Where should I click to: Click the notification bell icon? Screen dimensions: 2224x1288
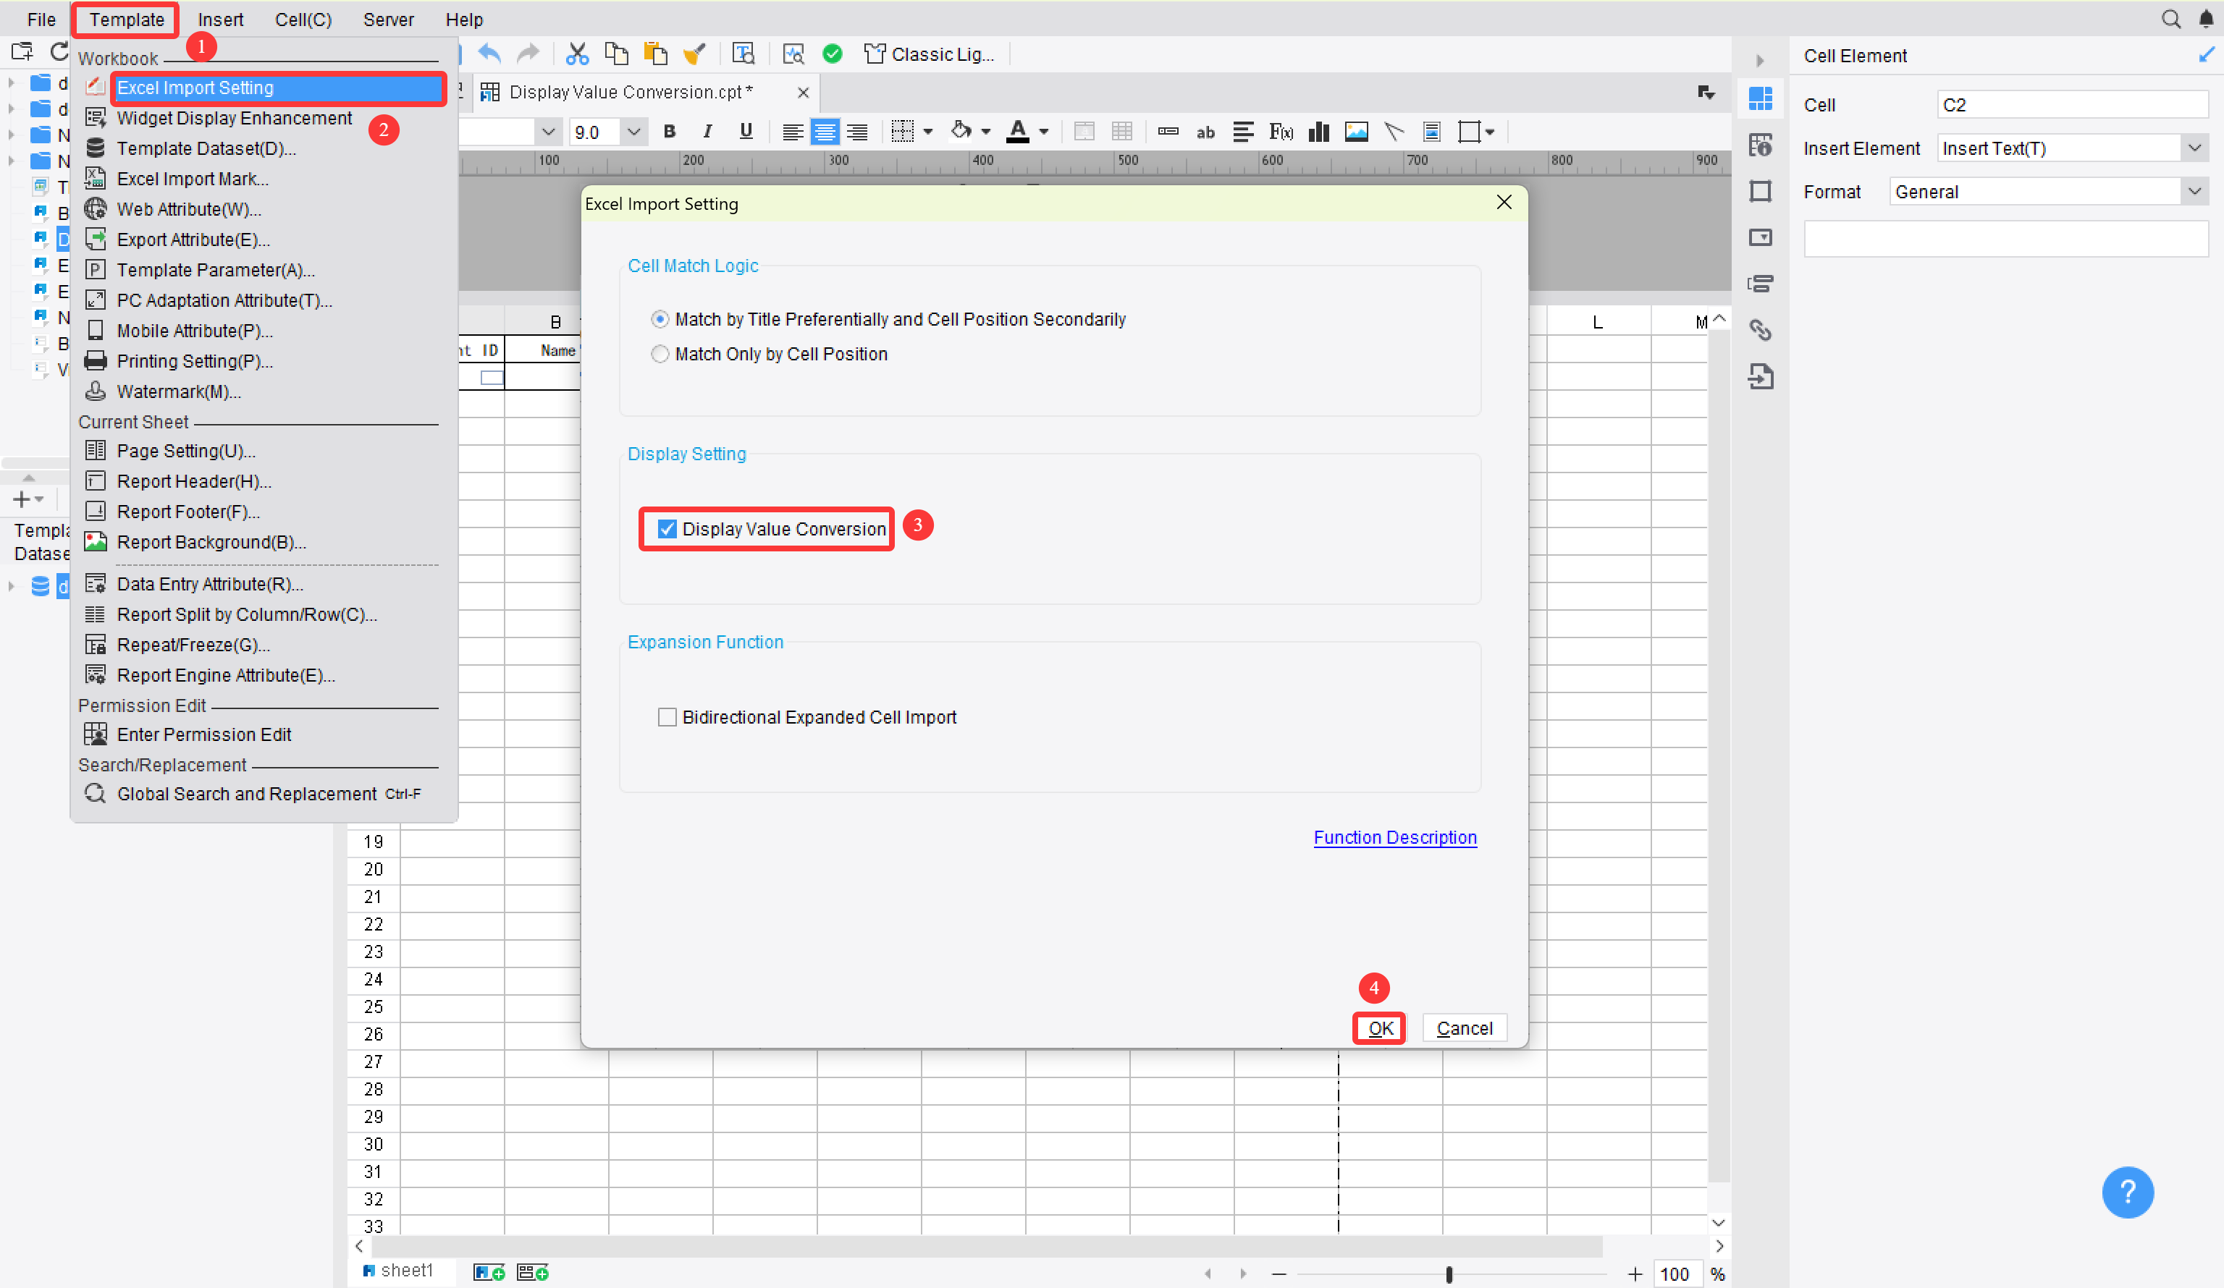(2205, 20)
